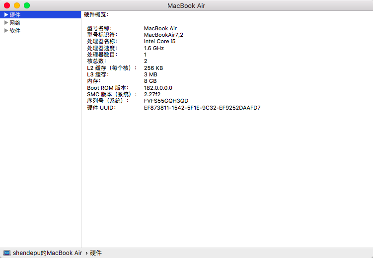Screen dimensions: 373x258
Task: Click the L2 cache value 256 KB
Action: point(153,68)
